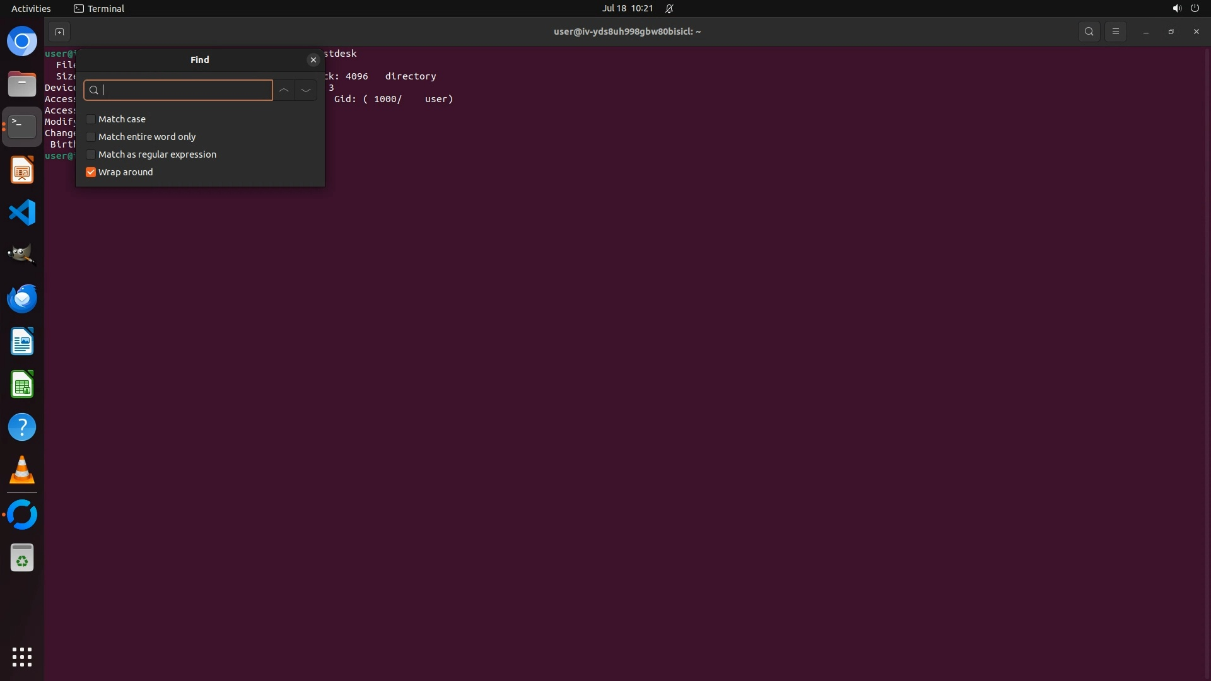Open the Terminal app menu in top bar
Image resolution: width=1211 pixels, height=681 pixels.
[x=99, y=8]
